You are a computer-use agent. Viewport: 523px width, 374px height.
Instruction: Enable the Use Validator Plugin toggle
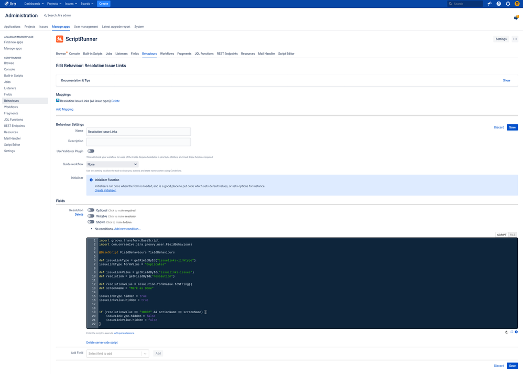pyautogui.click(x=90, y=151)
